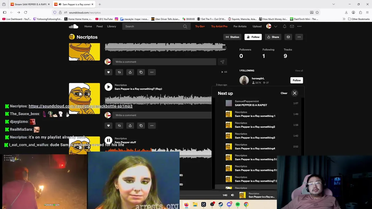The height and width of the screenshot is (209, 372).
Task: Open the Library nav item
Action: (112, 26)
